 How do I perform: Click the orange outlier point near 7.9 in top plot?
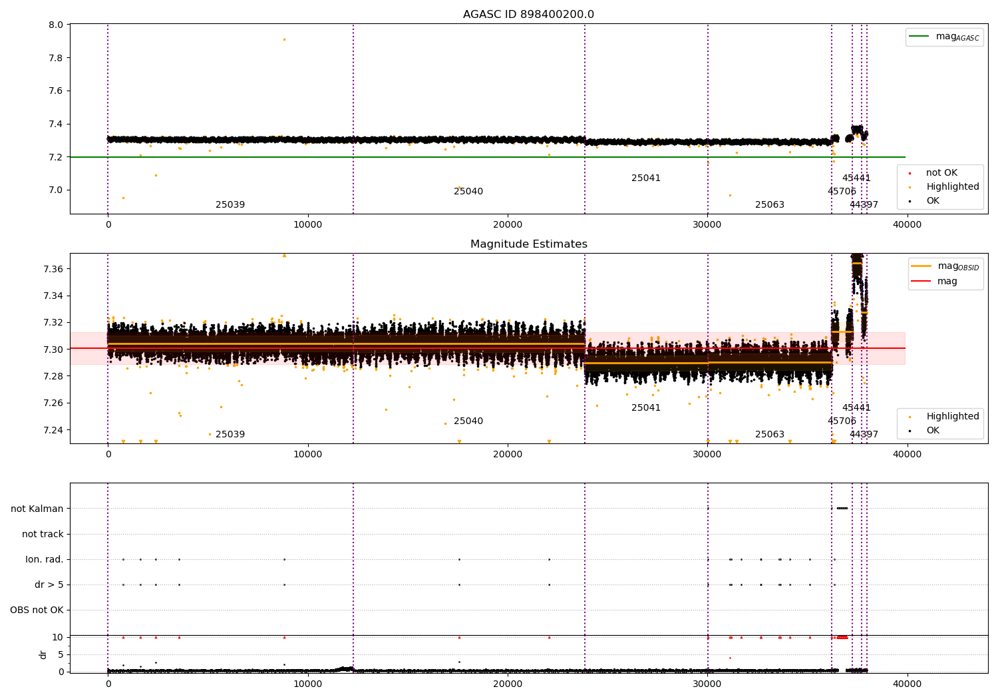(284, 39)
